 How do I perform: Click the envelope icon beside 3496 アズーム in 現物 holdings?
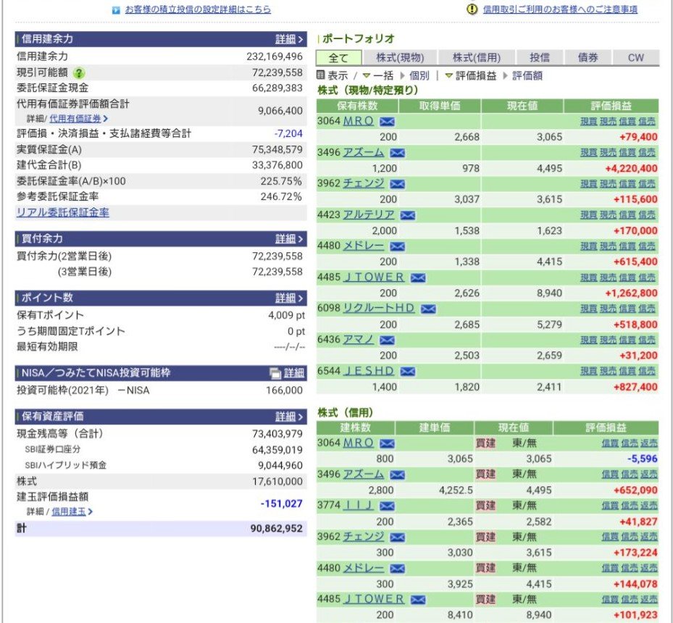click(397, 153)
